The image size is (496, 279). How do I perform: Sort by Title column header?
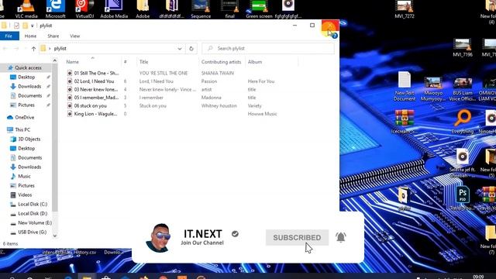tap(143, 62)
